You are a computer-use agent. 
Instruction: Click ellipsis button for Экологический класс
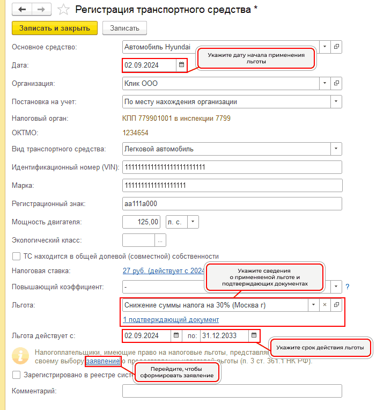tap(161, 239)
